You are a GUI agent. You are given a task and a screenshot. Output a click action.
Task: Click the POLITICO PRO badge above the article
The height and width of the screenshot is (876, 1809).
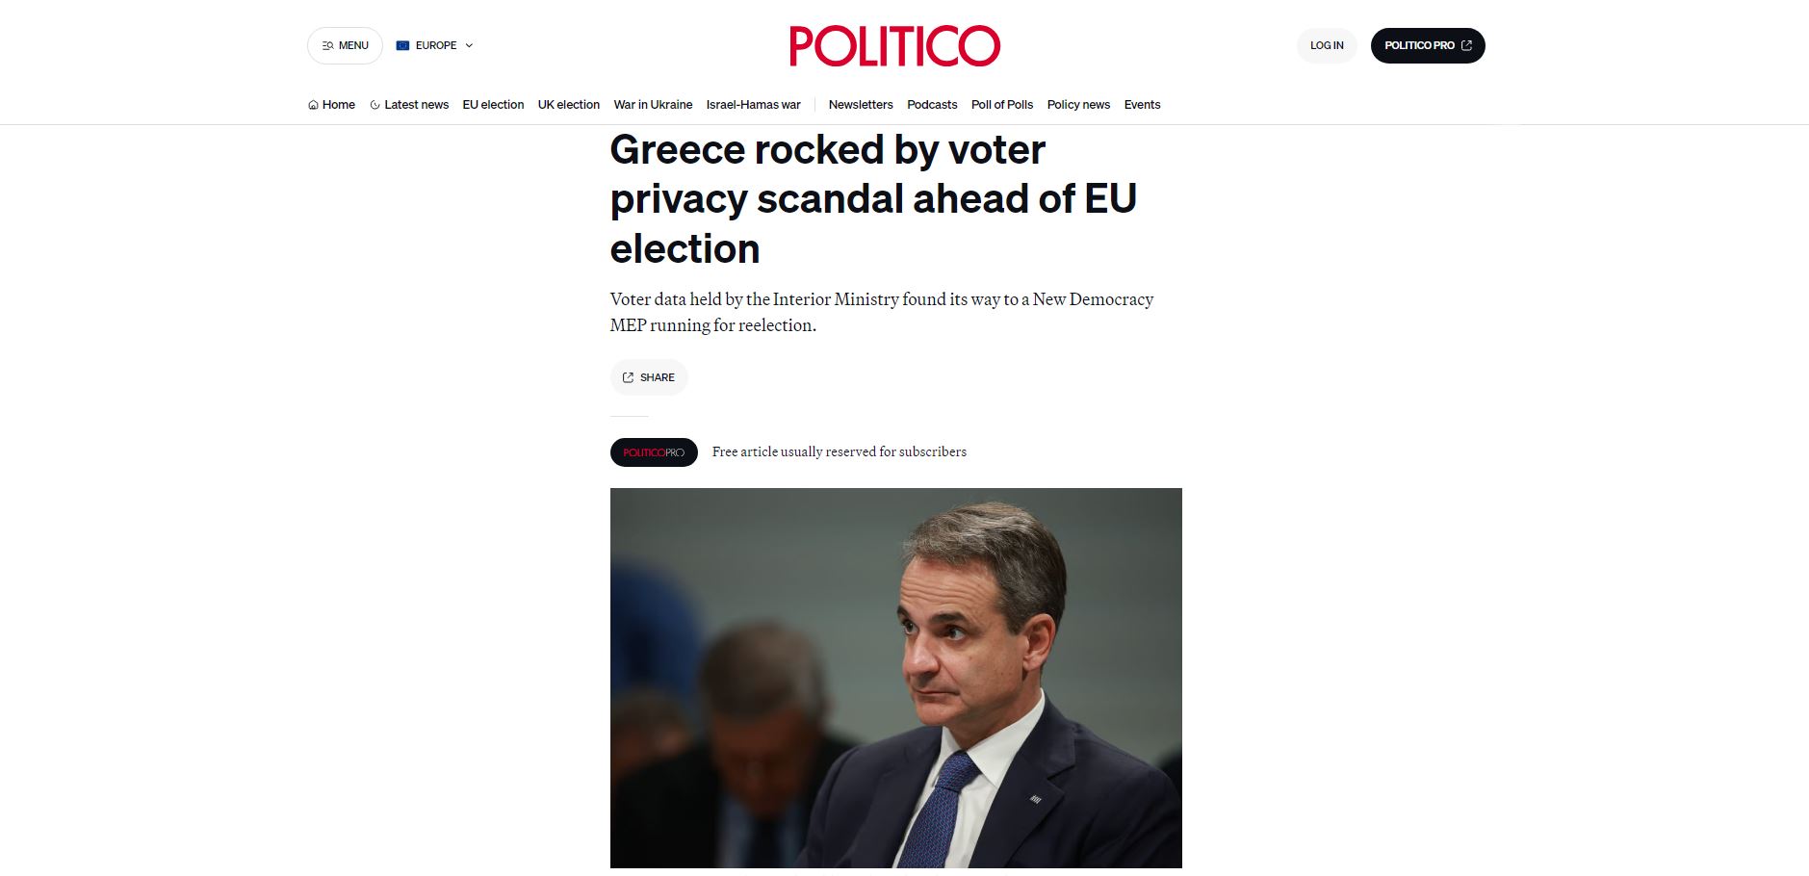click(654, 451)
